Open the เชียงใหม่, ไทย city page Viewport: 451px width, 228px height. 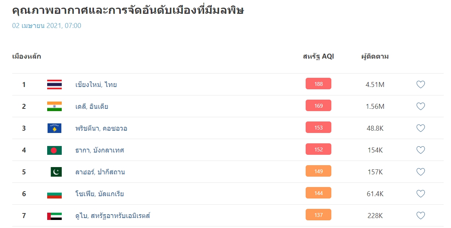click(95, 84)
